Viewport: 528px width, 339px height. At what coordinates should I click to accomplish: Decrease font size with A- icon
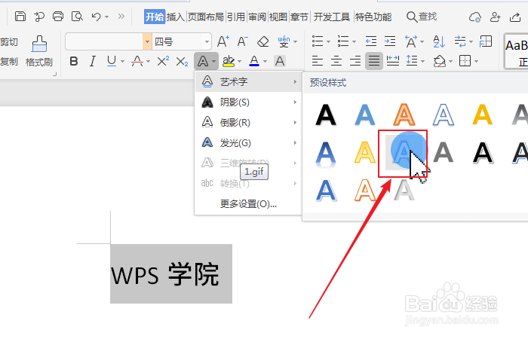[x=242, y=41]
